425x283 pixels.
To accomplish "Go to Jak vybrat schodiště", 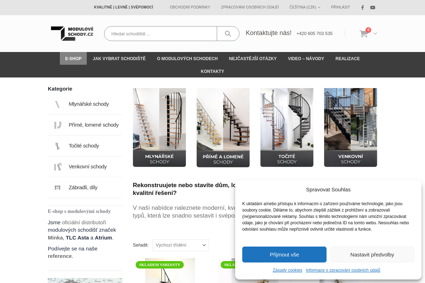I will 119,58.
